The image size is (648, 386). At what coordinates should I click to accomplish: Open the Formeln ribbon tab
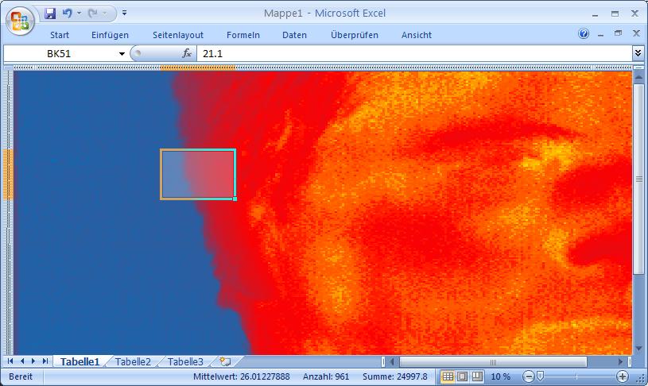click(x=243, y=35)
